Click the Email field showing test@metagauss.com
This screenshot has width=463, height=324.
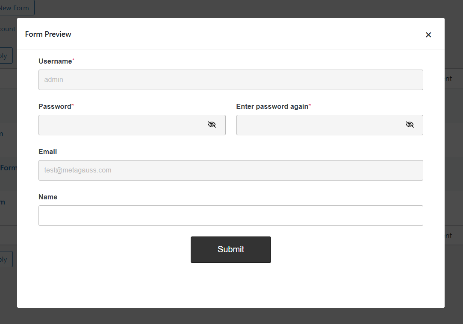click(x=231, y=170)
